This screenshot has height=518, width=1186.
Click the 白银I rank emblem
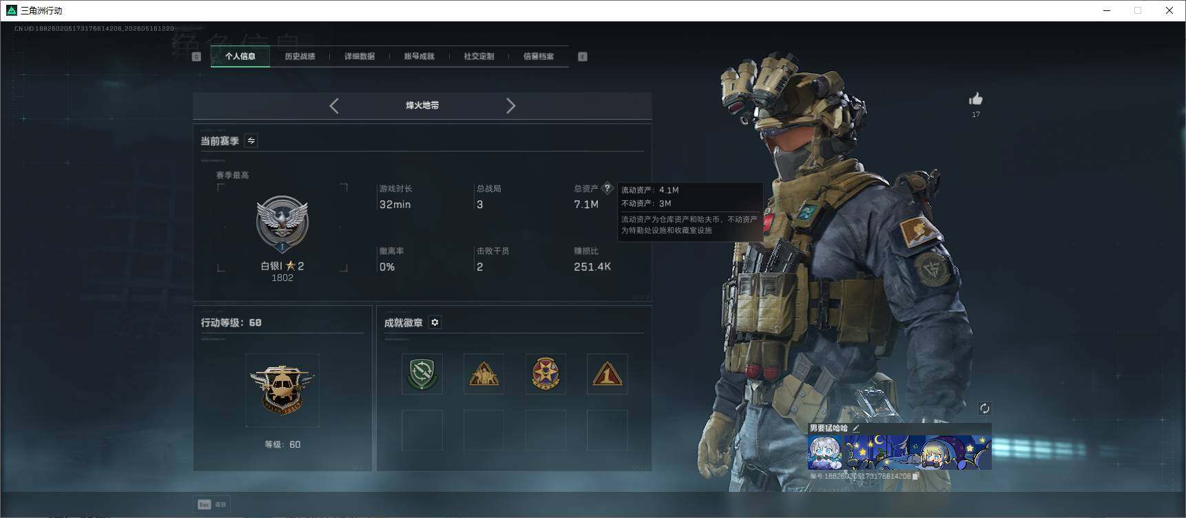[x=282, y=224]
